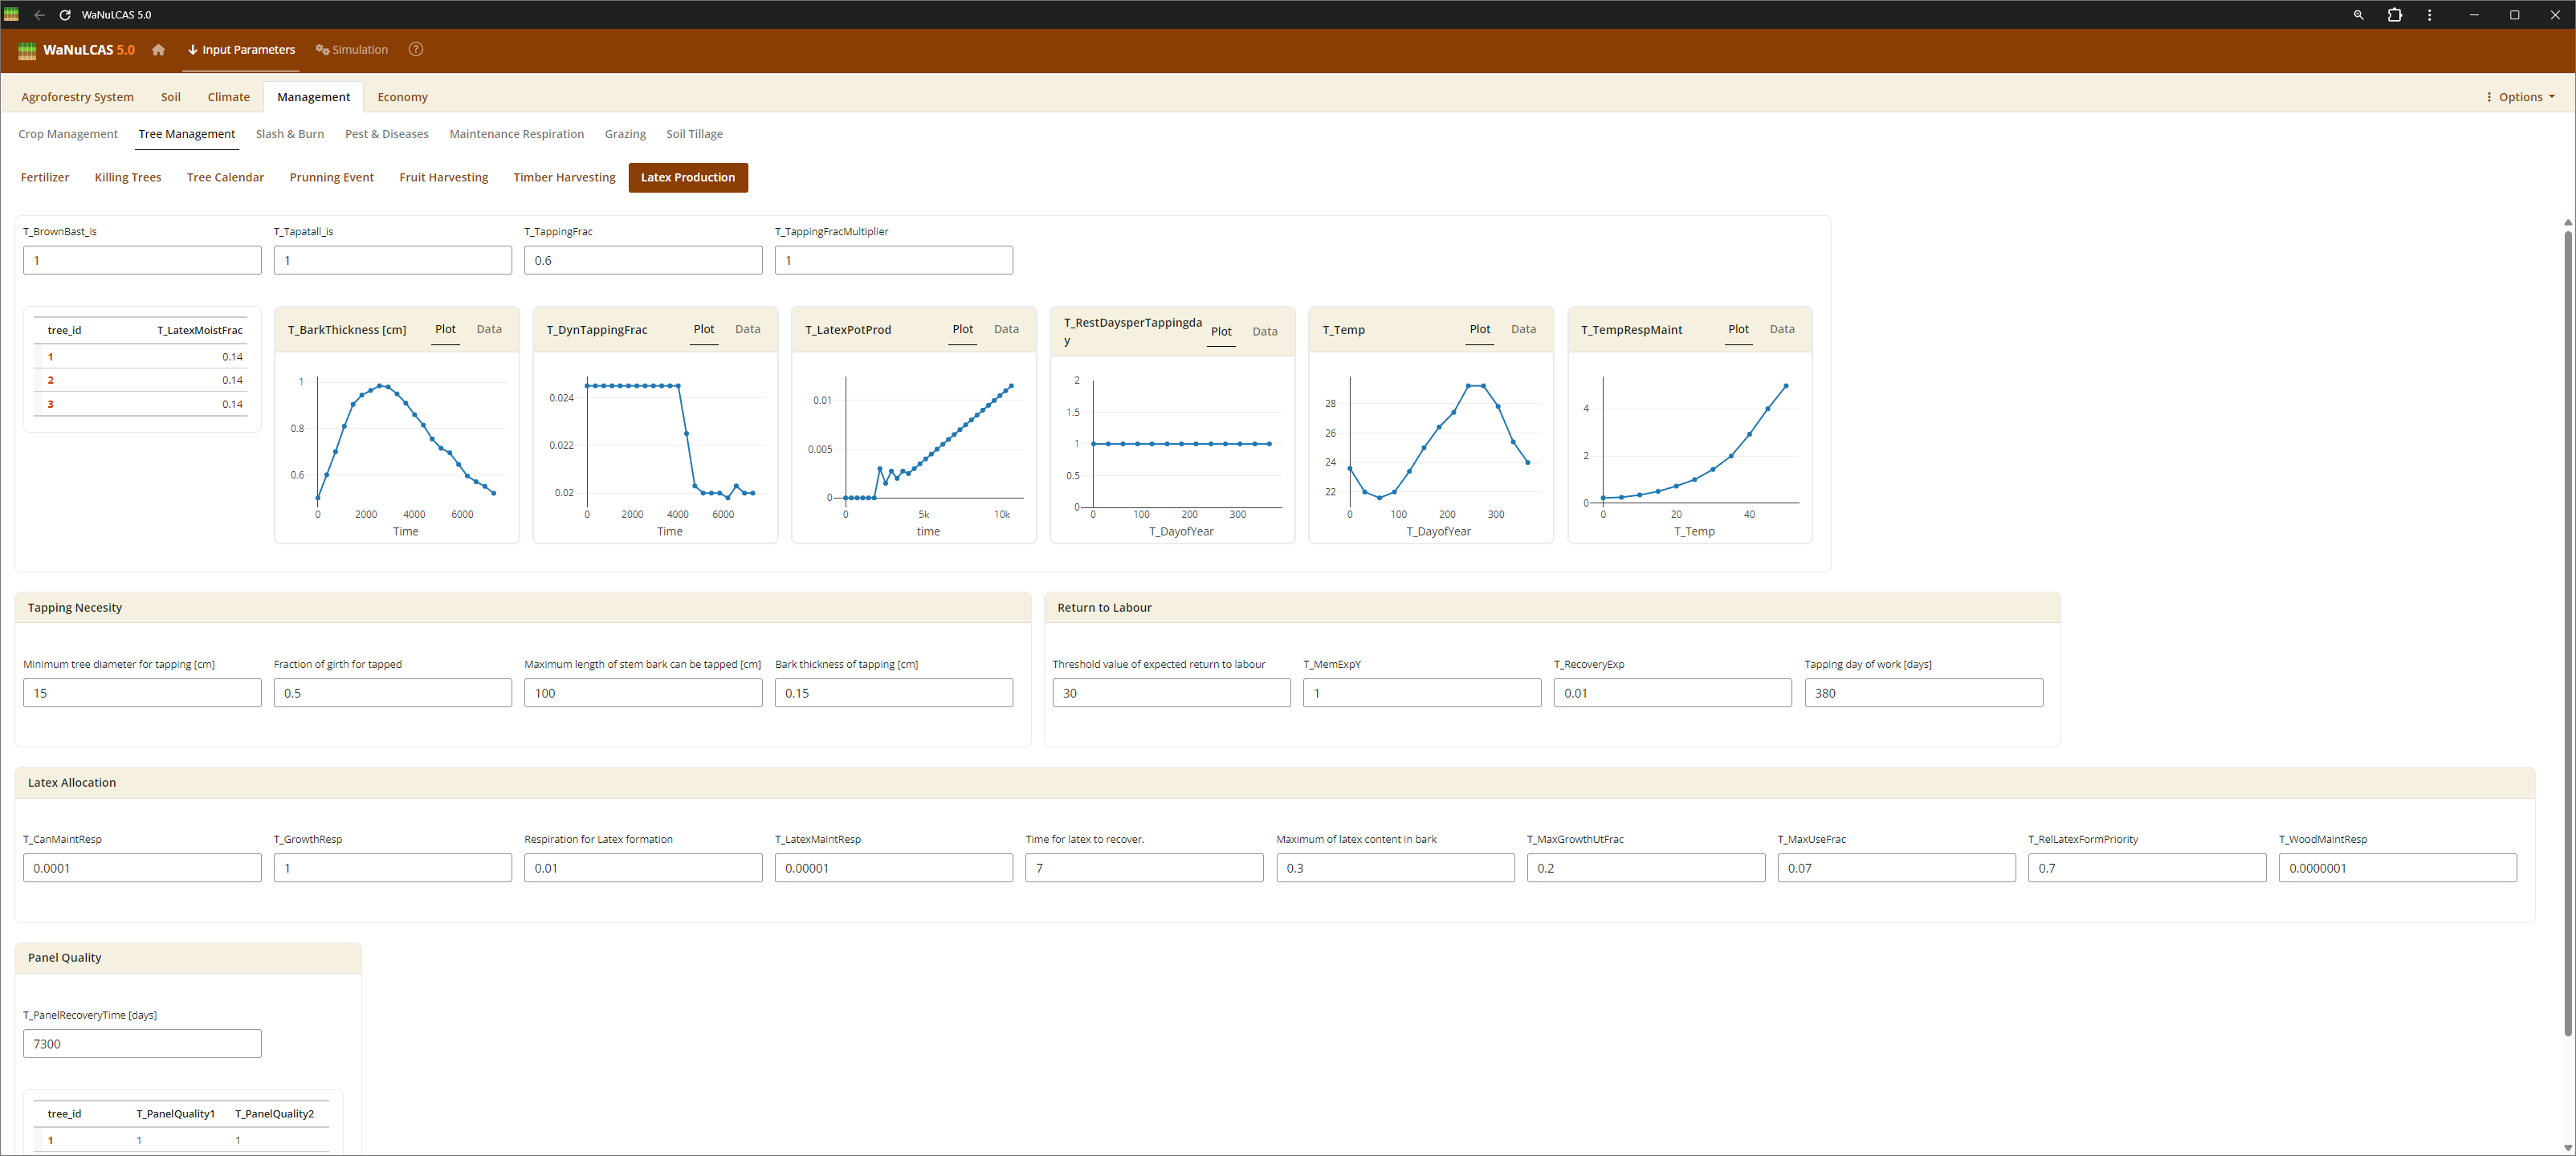Go to the Tree Calendar section
The image size is (2576, 1156).
coord(225,178)
